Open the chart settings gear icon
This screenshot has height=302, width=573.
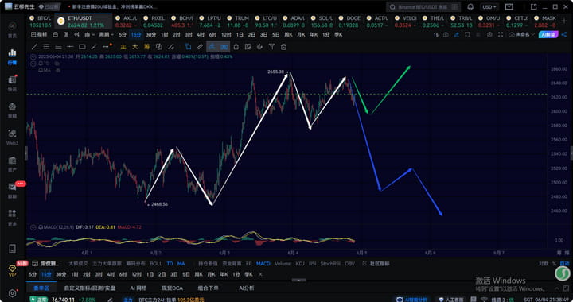(489, 35)
